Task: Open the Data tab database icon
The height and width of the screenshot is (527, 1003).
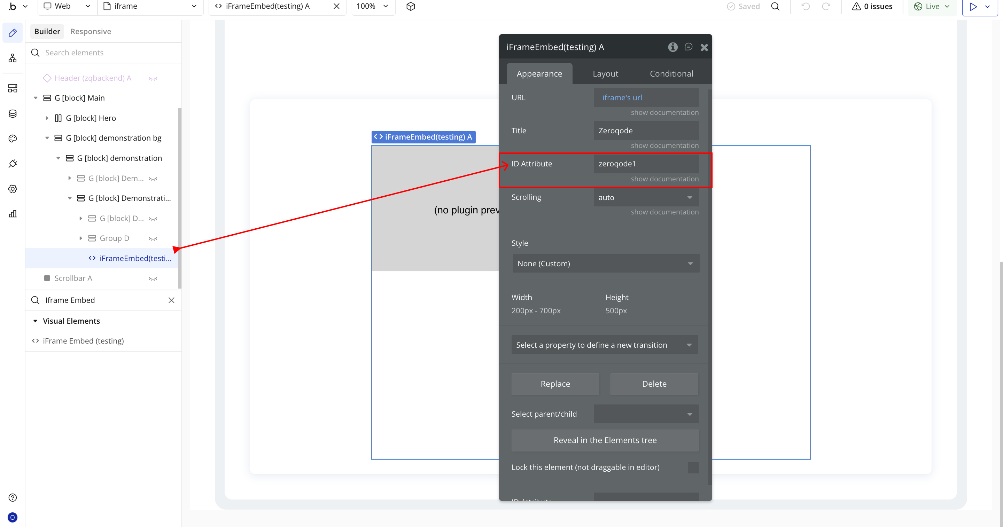Action: (13, 113)
